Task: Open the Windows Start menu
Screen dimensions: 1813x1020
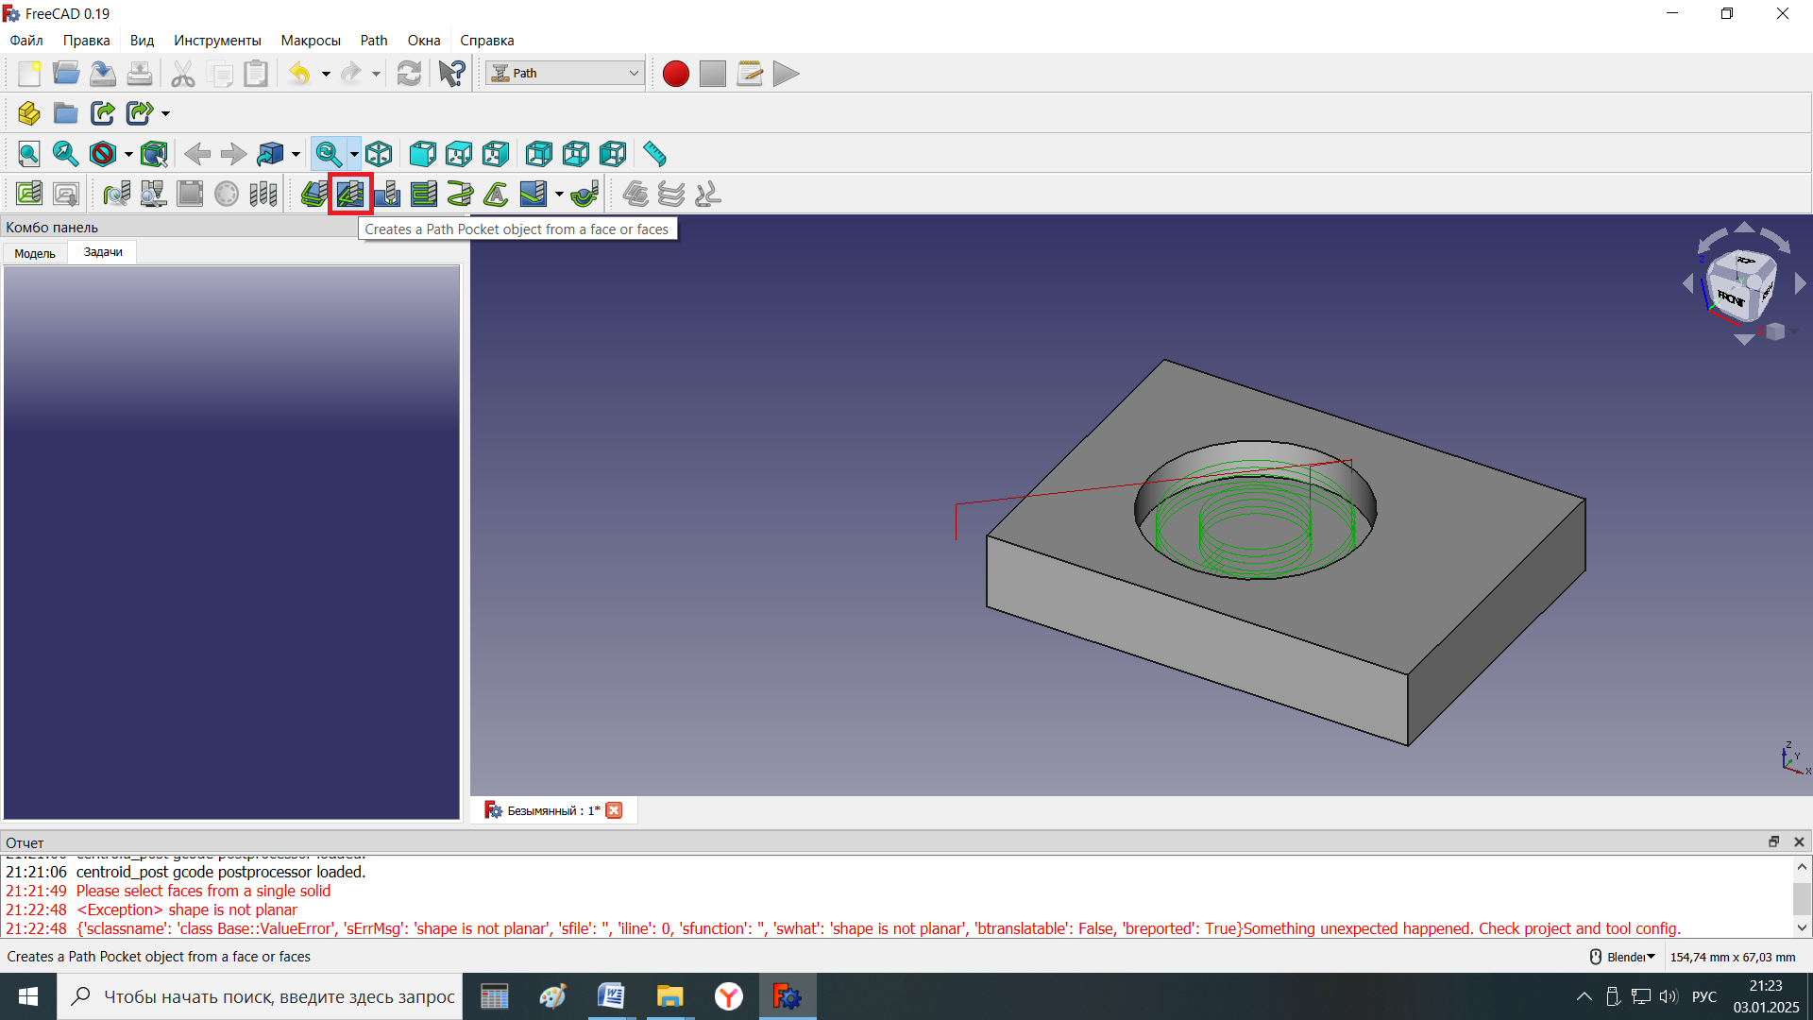Action: tap(28, 996)
